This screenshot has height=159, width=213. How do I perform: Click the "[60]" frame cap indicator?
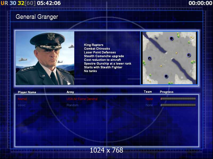pyautogui.click(x=30, y=3)
